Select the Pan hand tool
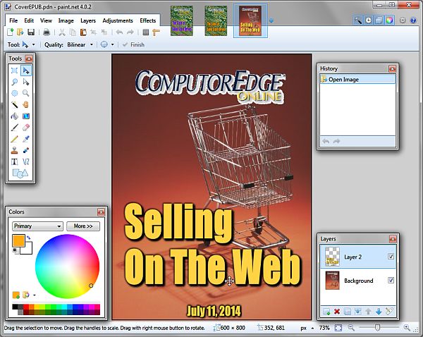The width and height of the screenshot is (423, 337). (x=26, y=104)
